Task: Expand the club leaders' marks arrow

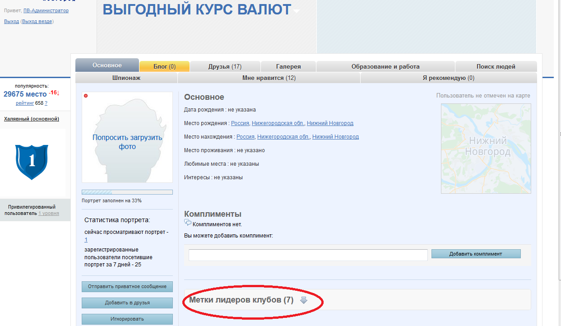Action: (x=304, y=300)
